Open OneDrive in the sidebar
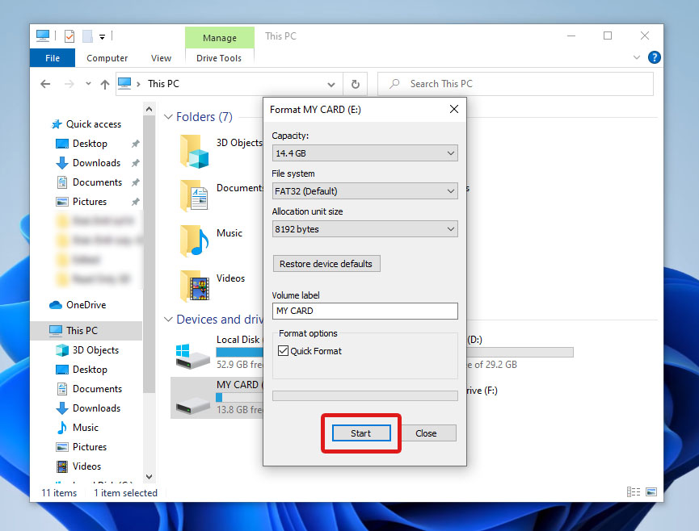This screenshot has width=699, height=531. click(x=86, y=305)
